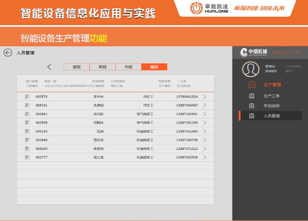Click the document icon for employee 005101

pos(27,105)
